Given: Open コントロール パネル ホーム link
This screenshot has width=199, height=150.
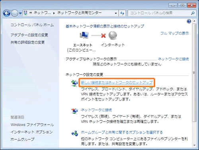Looking at the screenshot, I should click(32, 25).
